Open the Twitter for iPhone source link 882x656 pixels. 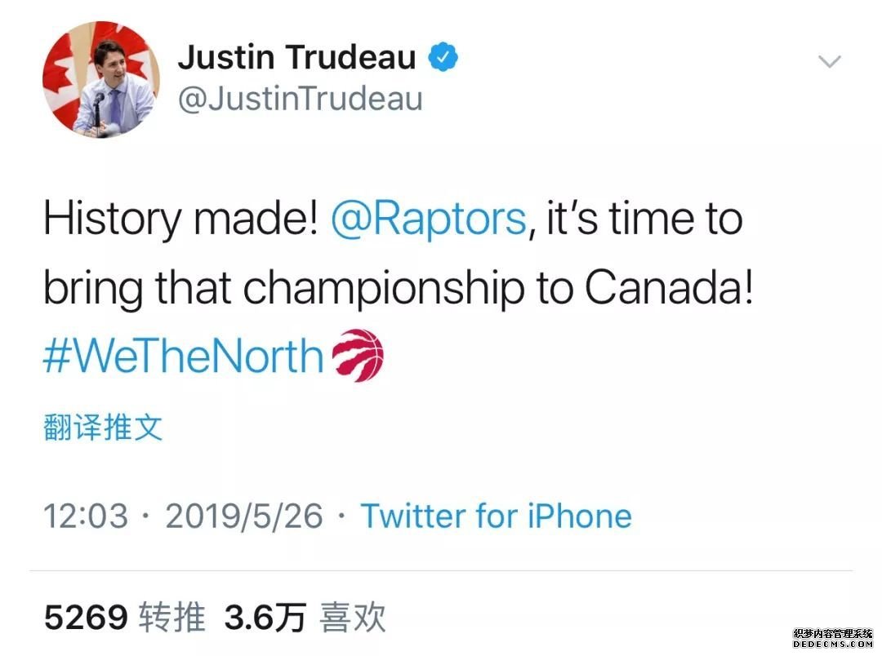tap(497, 516)
